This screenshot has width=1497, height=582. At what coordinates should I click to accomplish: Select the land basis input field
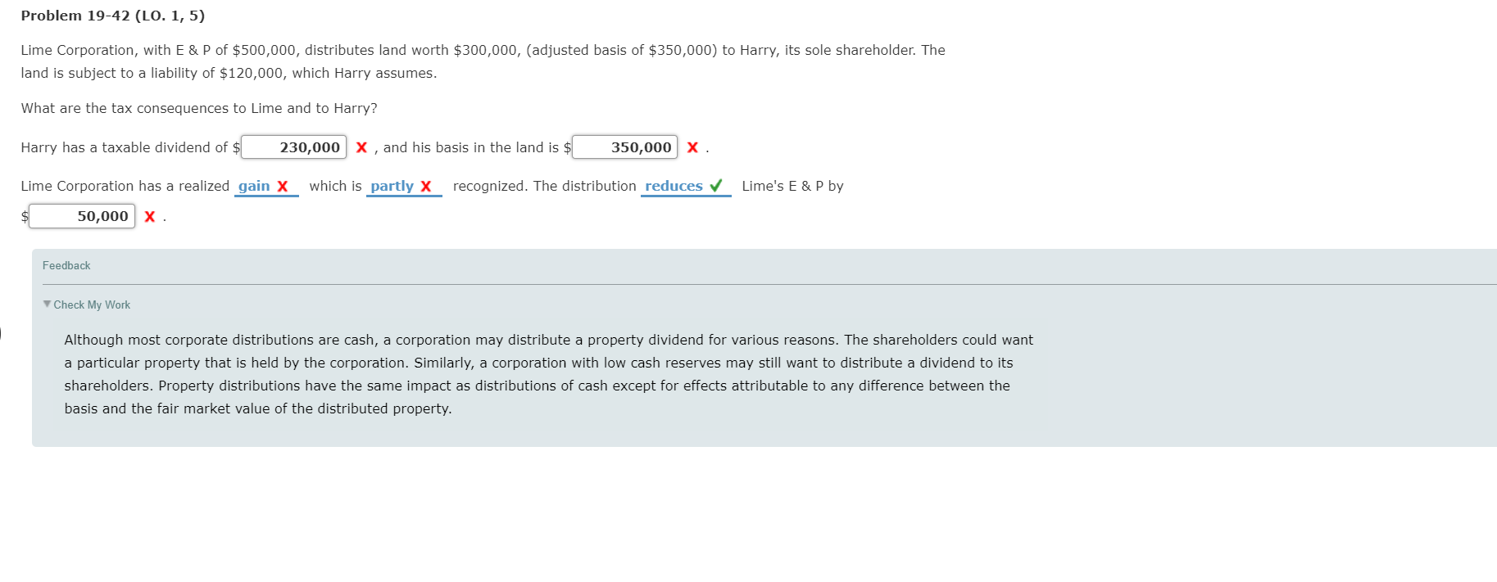click(624, 147)
